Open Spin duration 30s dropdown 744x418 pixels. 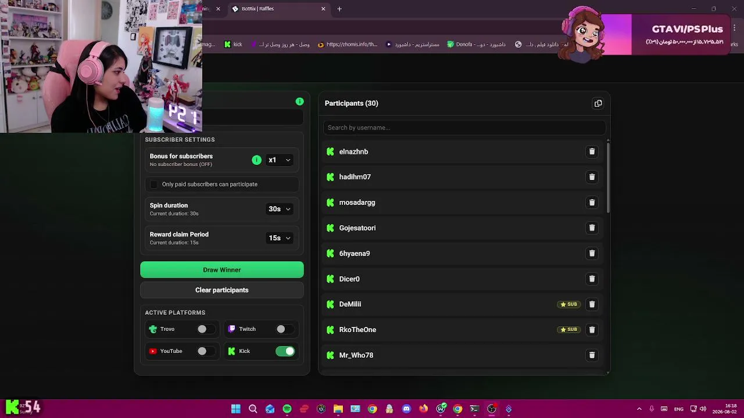point(279,209)
